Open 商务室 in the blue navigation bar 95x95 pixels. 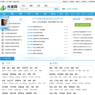53,14
